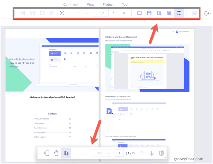Viewport: 213px width, 164px height.
Task: Select the Hand tool in floating toolbar
Action: pos(56,153)
